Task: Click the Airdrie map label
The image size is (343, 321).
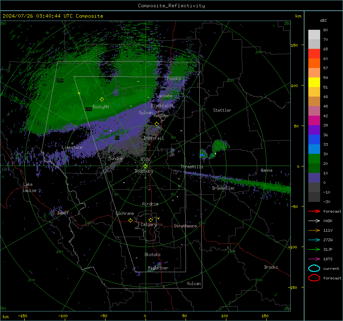Action: 150,204
